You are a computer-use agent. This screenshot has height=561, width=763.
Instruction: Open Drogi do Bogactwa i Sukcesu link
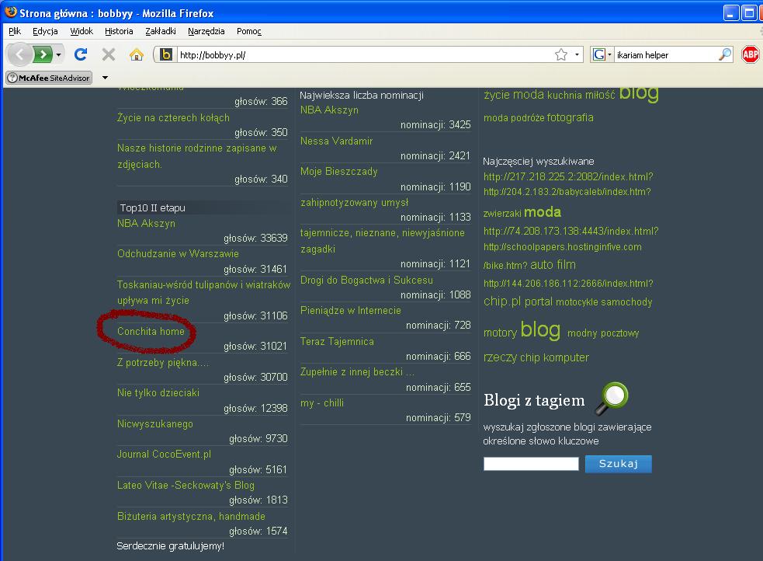366,280
